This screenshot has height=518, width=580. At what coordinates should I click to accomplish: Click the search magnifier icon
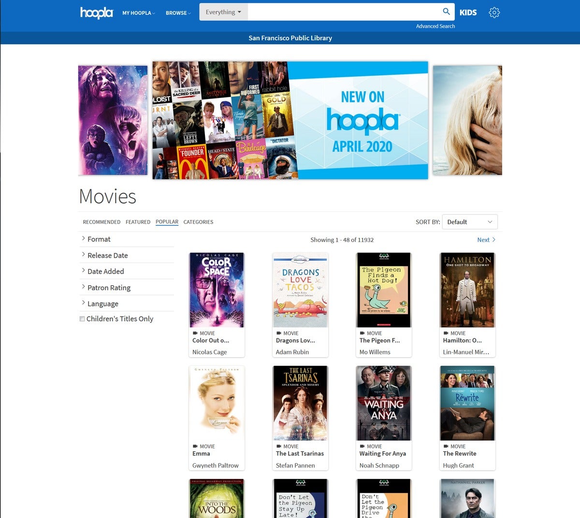pyautogui.click(x=447, y=12)
